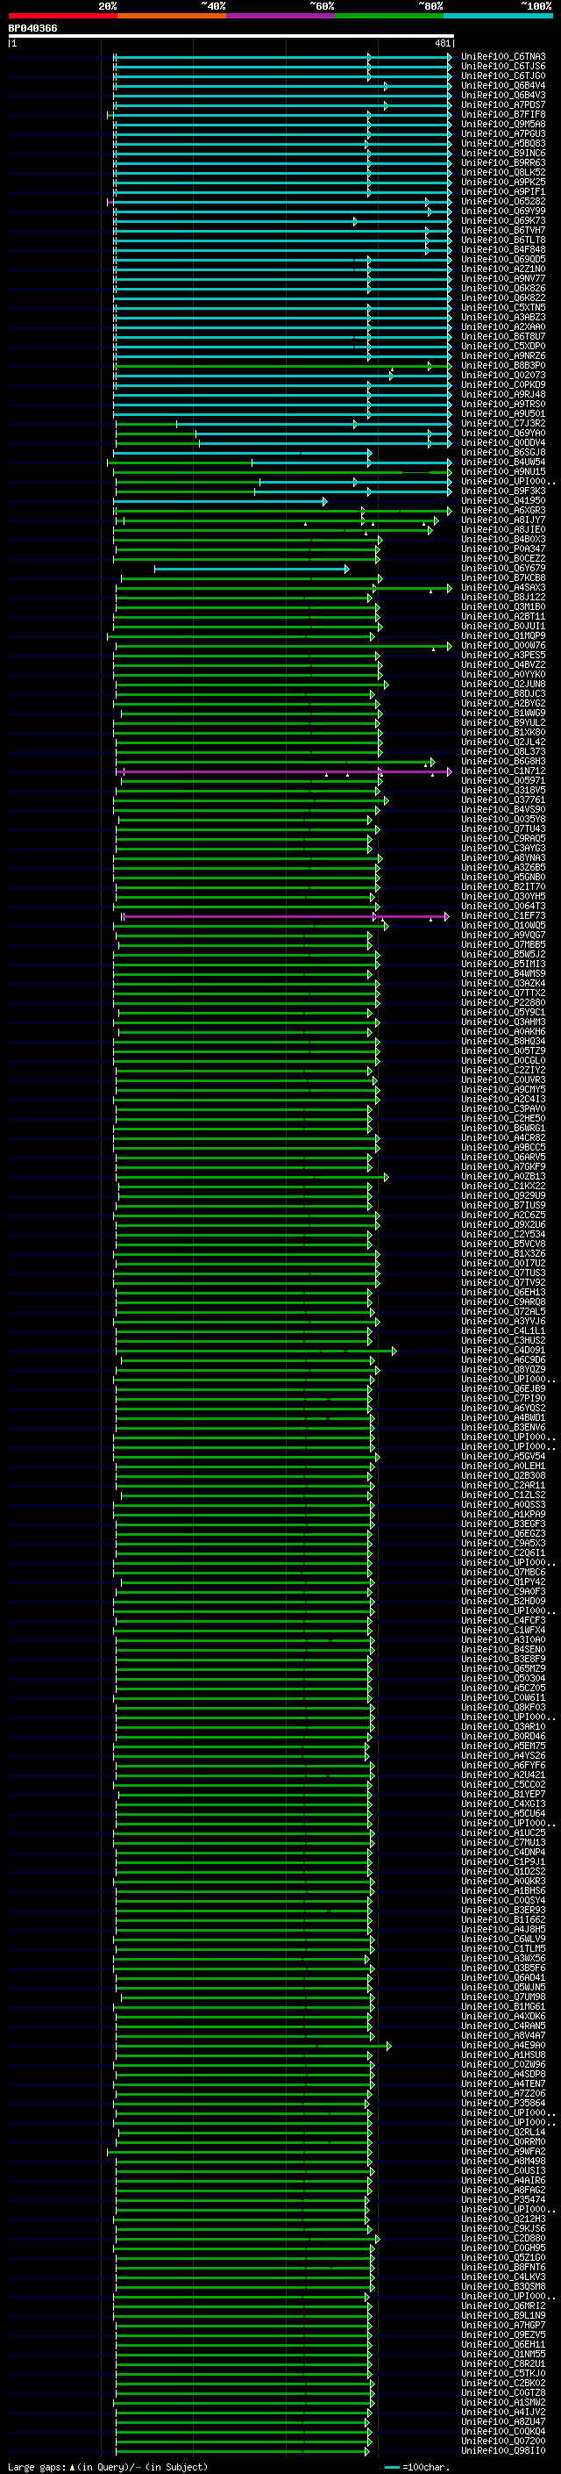This screenshot has height=2474, width=561.
Task: Select hit label UniRef100_C7J3R2
Action: click(503, 424)
